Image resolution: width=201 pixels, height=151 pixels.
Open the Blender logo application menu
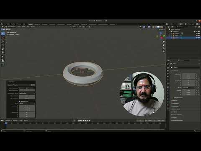coord(2,24)
